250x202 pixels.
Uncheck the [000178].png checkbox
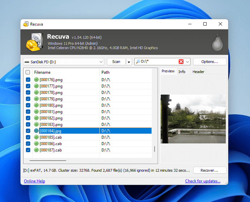coord(28,92)
